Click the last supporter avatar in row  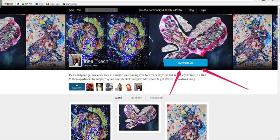tap(138, 87)
